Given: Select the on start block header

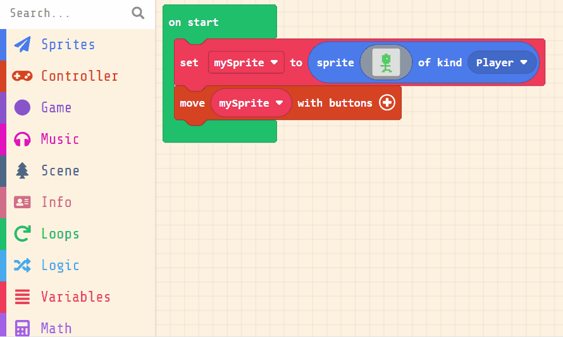Looking at the screenshot, I should (194, 22).
